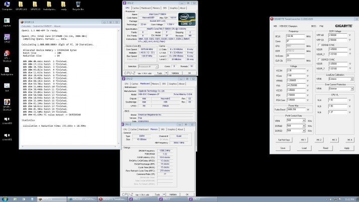Open the GPUPI 2.0 desktop folder
Image resolution: width=359 pixels, height=202 pixels.
(x=35, y=6)
